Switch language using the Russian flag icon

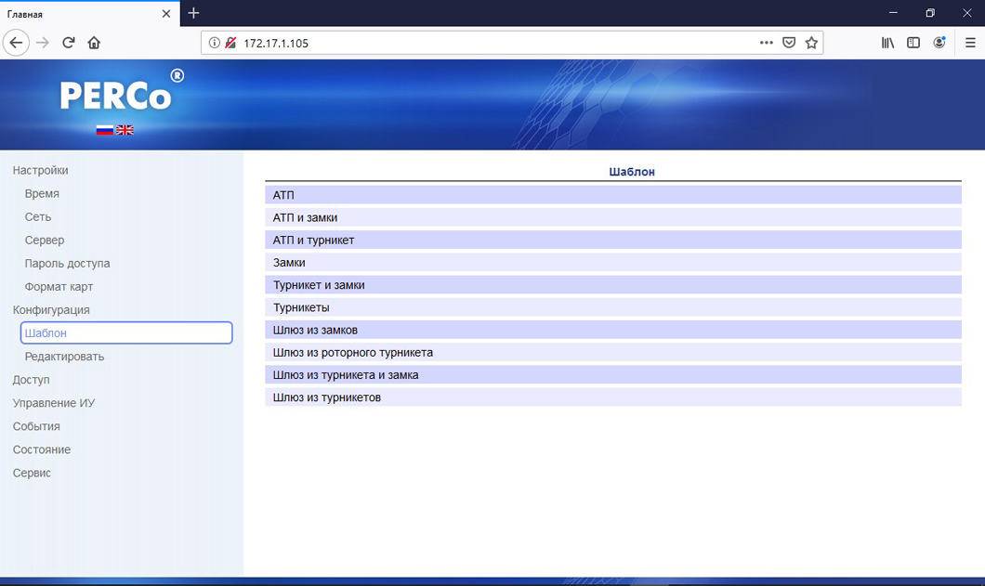104,130
